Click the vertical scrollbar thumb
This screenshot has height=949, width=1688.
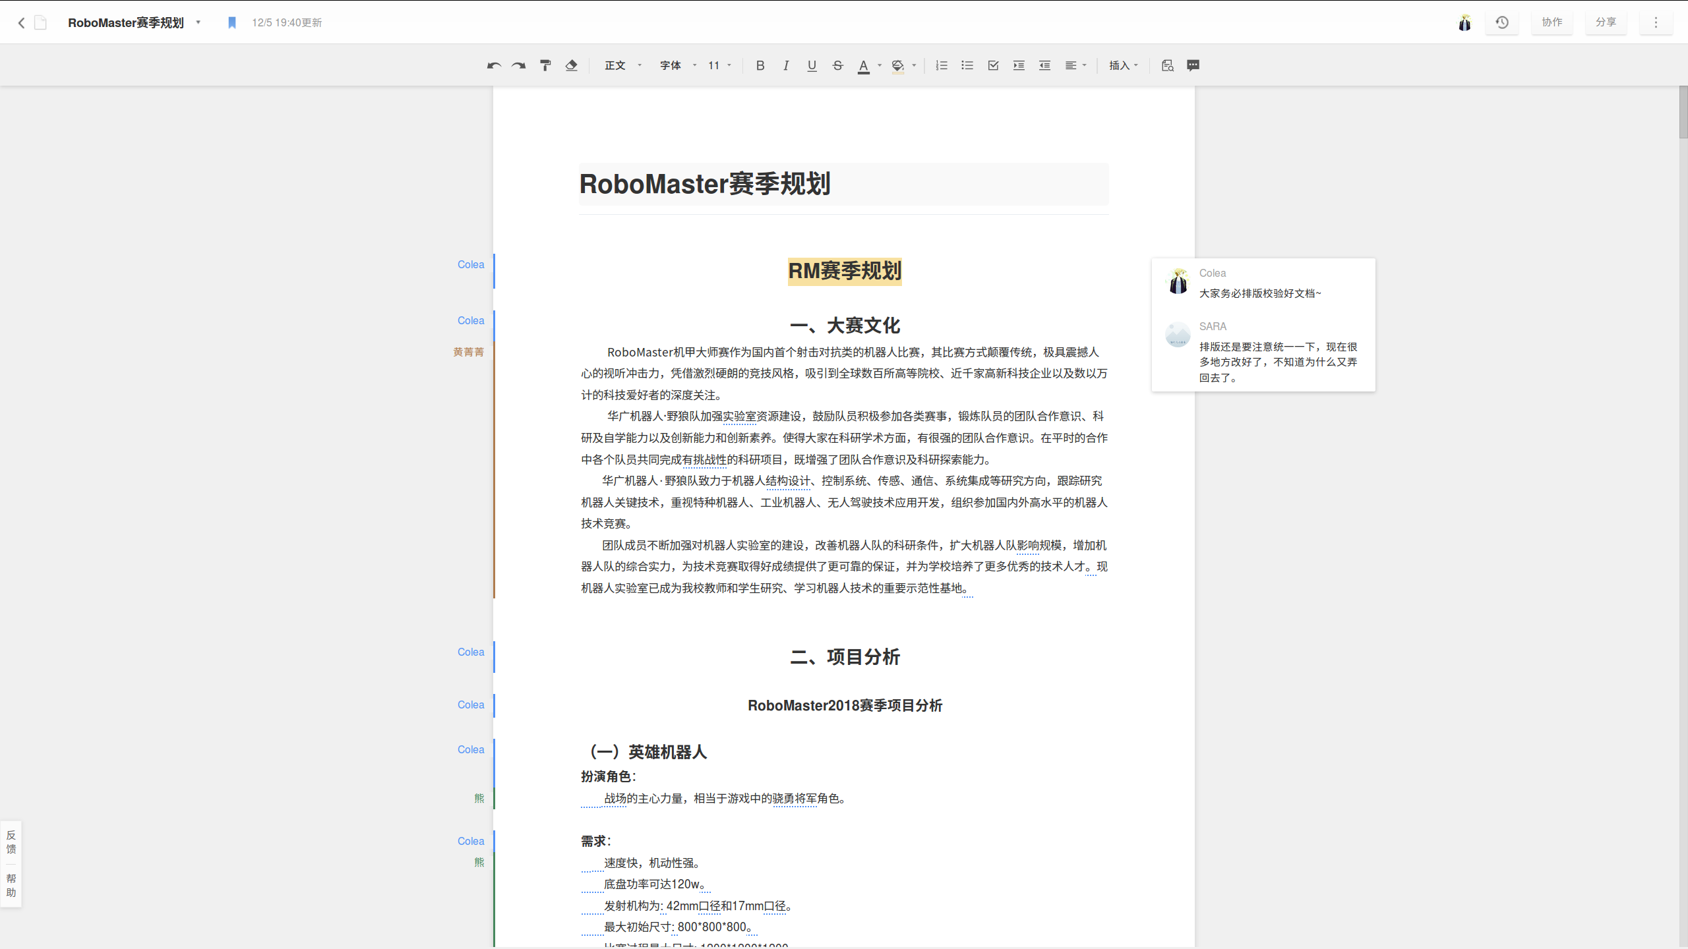click(1683, 112)
